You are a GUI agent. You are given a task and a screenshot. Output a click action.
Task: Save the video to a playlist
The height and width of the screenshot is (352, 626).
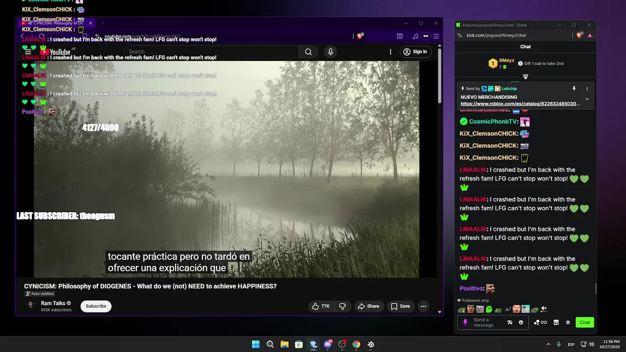400,306
